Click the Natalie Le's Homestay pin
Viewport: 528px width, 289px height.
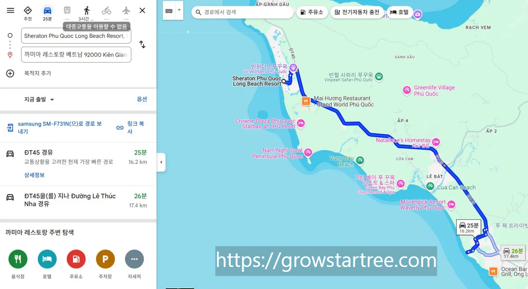click(x=436, y=141)
